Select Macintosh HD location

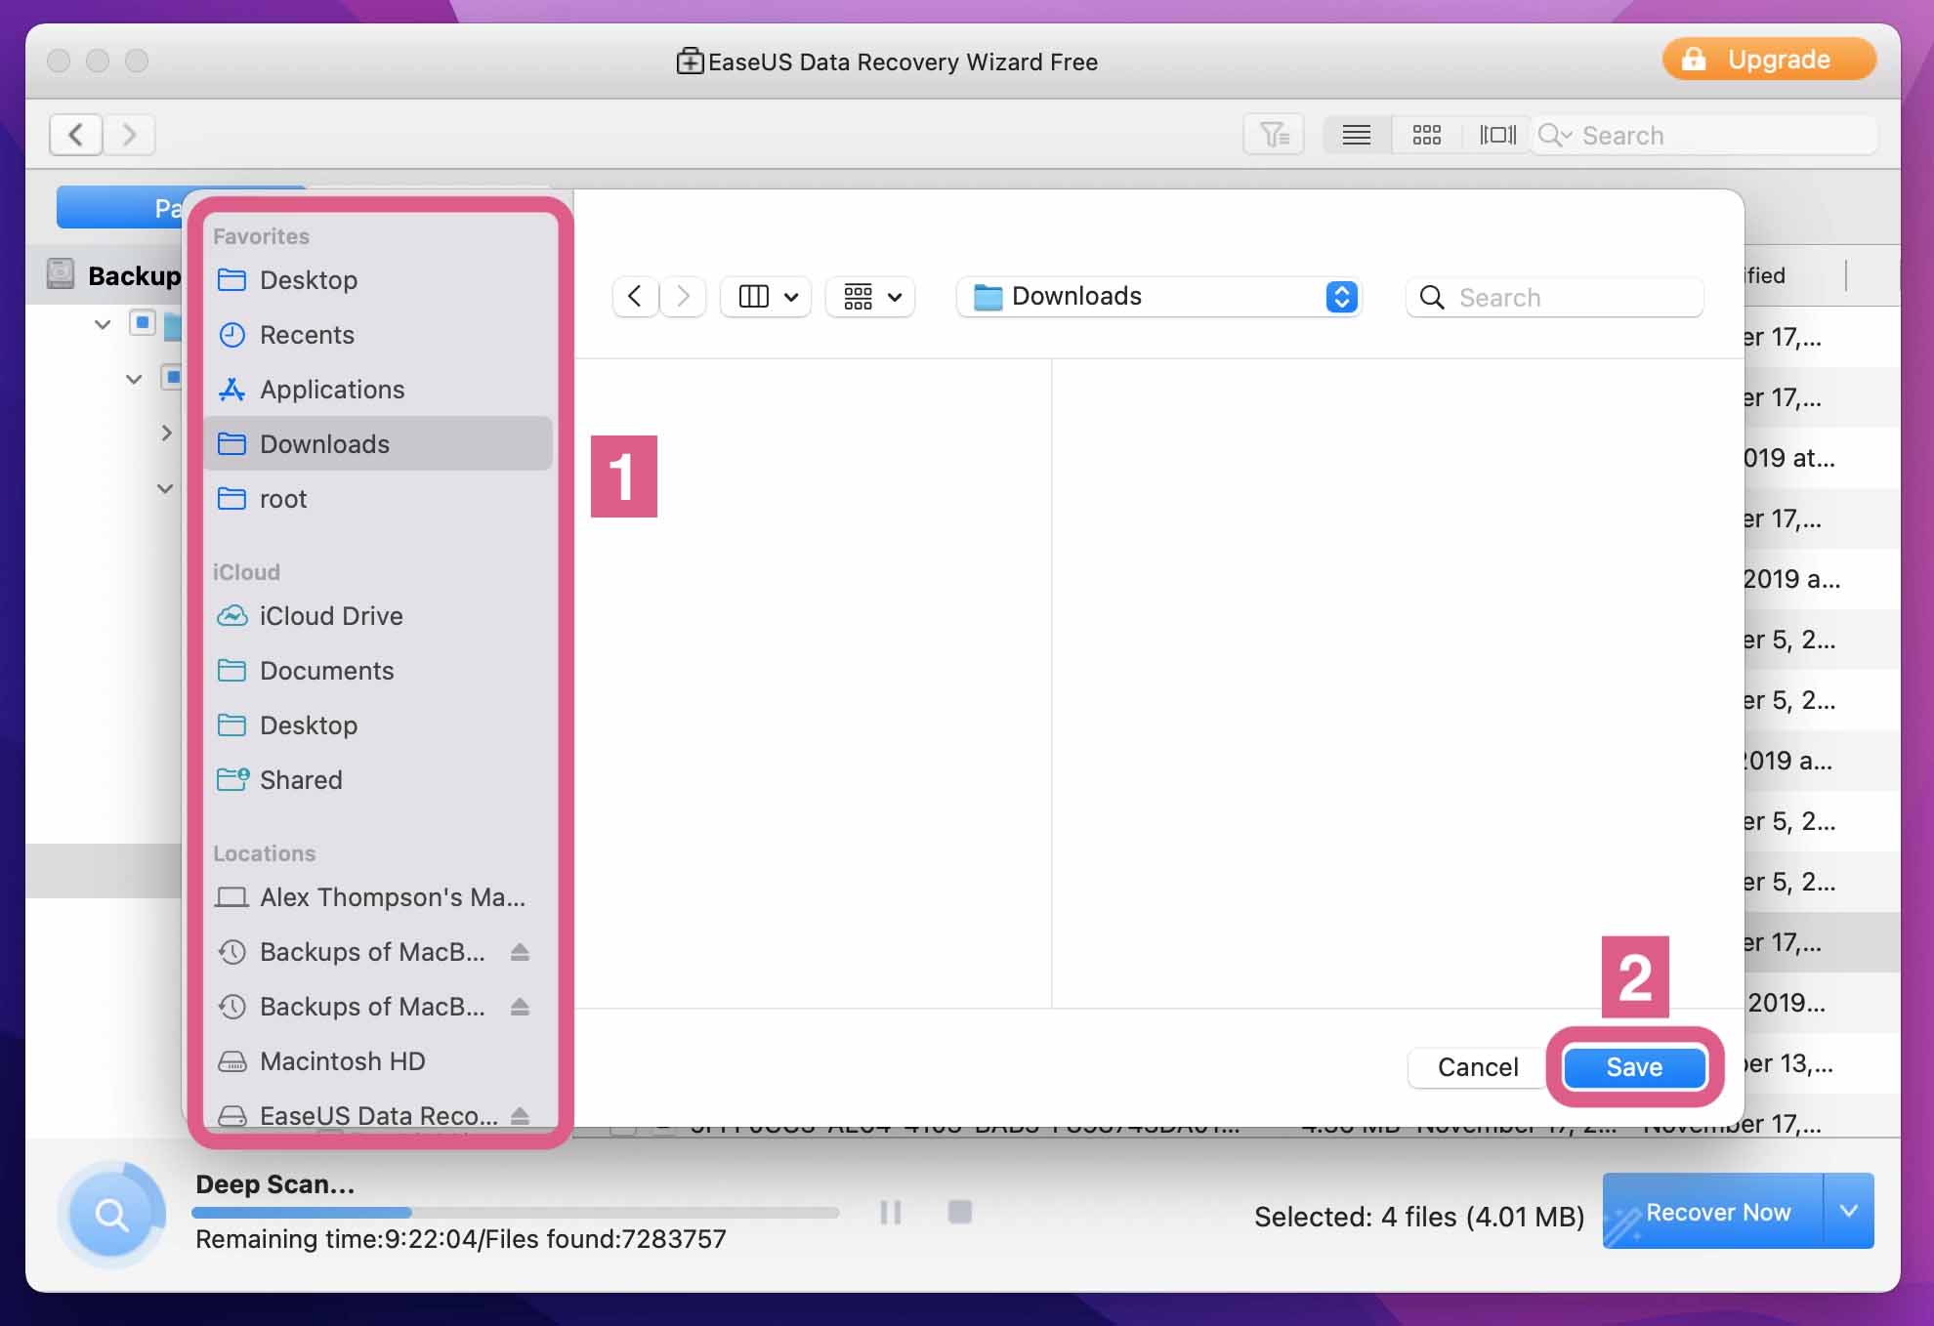(x=379, y=1061)
